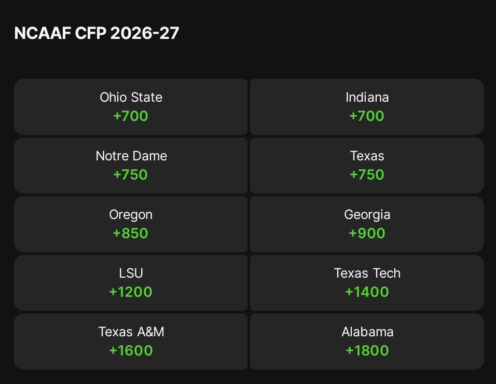Pick the Alabama +1800 odds card
The height and width of the screenshot is (384, 496).
pos(367,341)
